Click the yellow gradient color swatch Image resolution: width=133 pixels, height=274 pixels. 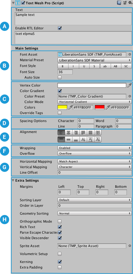(x=62, y=107)
